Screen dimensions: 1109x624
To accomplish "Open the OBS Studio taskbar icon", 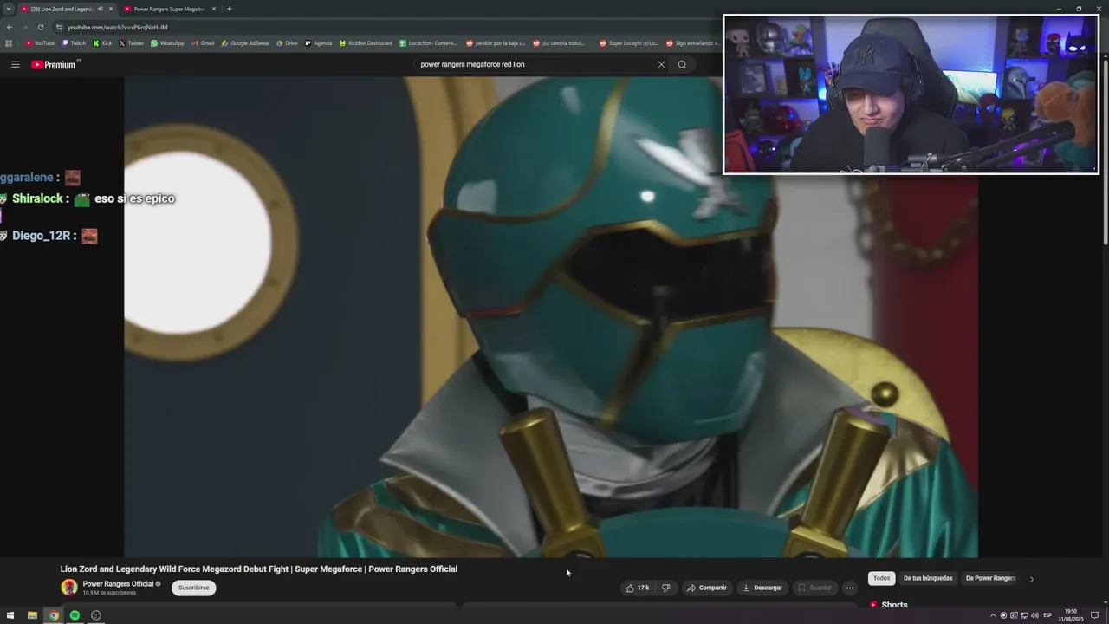I will click(x=96, y=615).
